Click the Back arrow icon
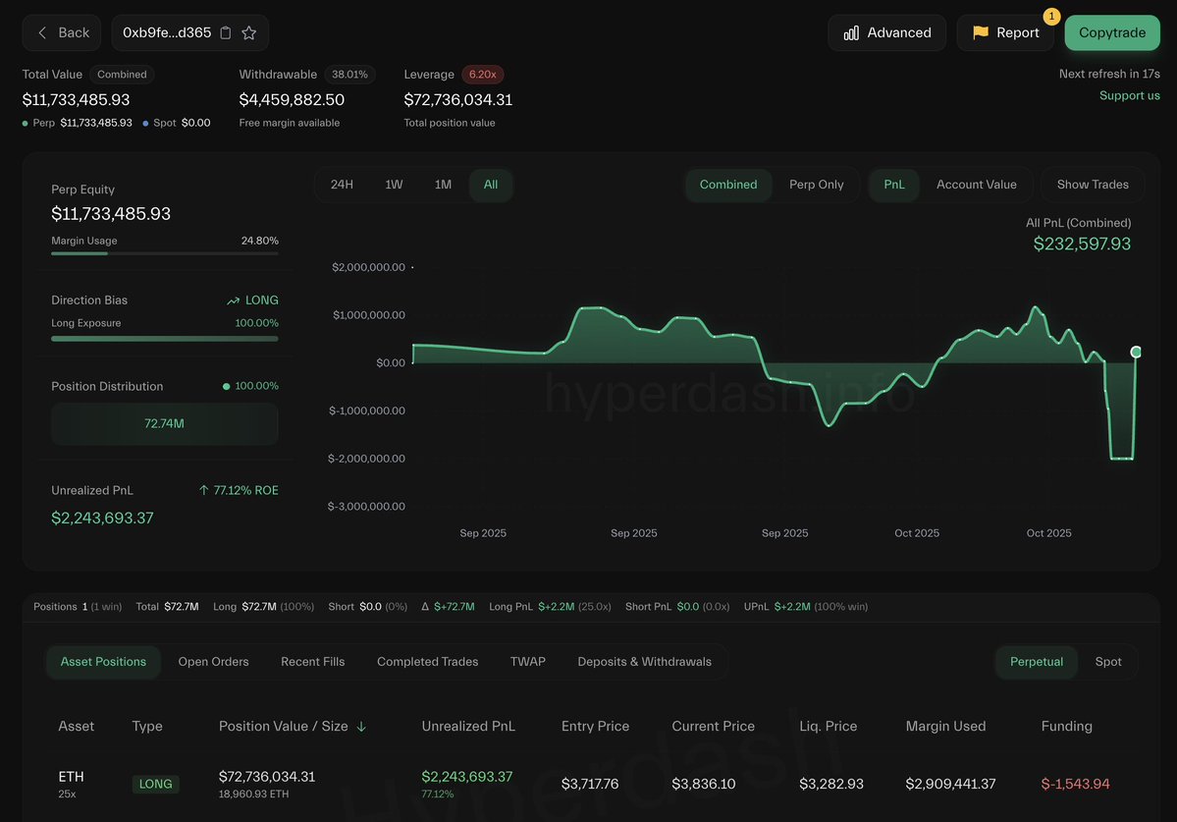1177x822 pixels. [x=42, y=33]
